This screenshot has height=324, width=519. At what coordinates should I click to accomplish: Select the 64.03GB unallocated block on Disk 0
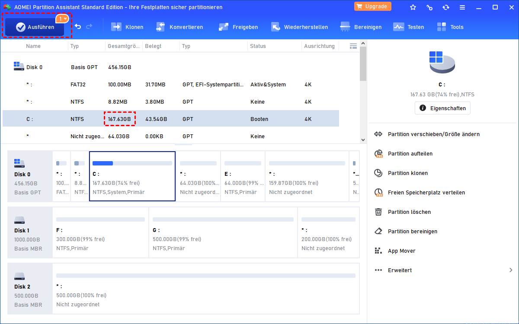tap(198, 176)
